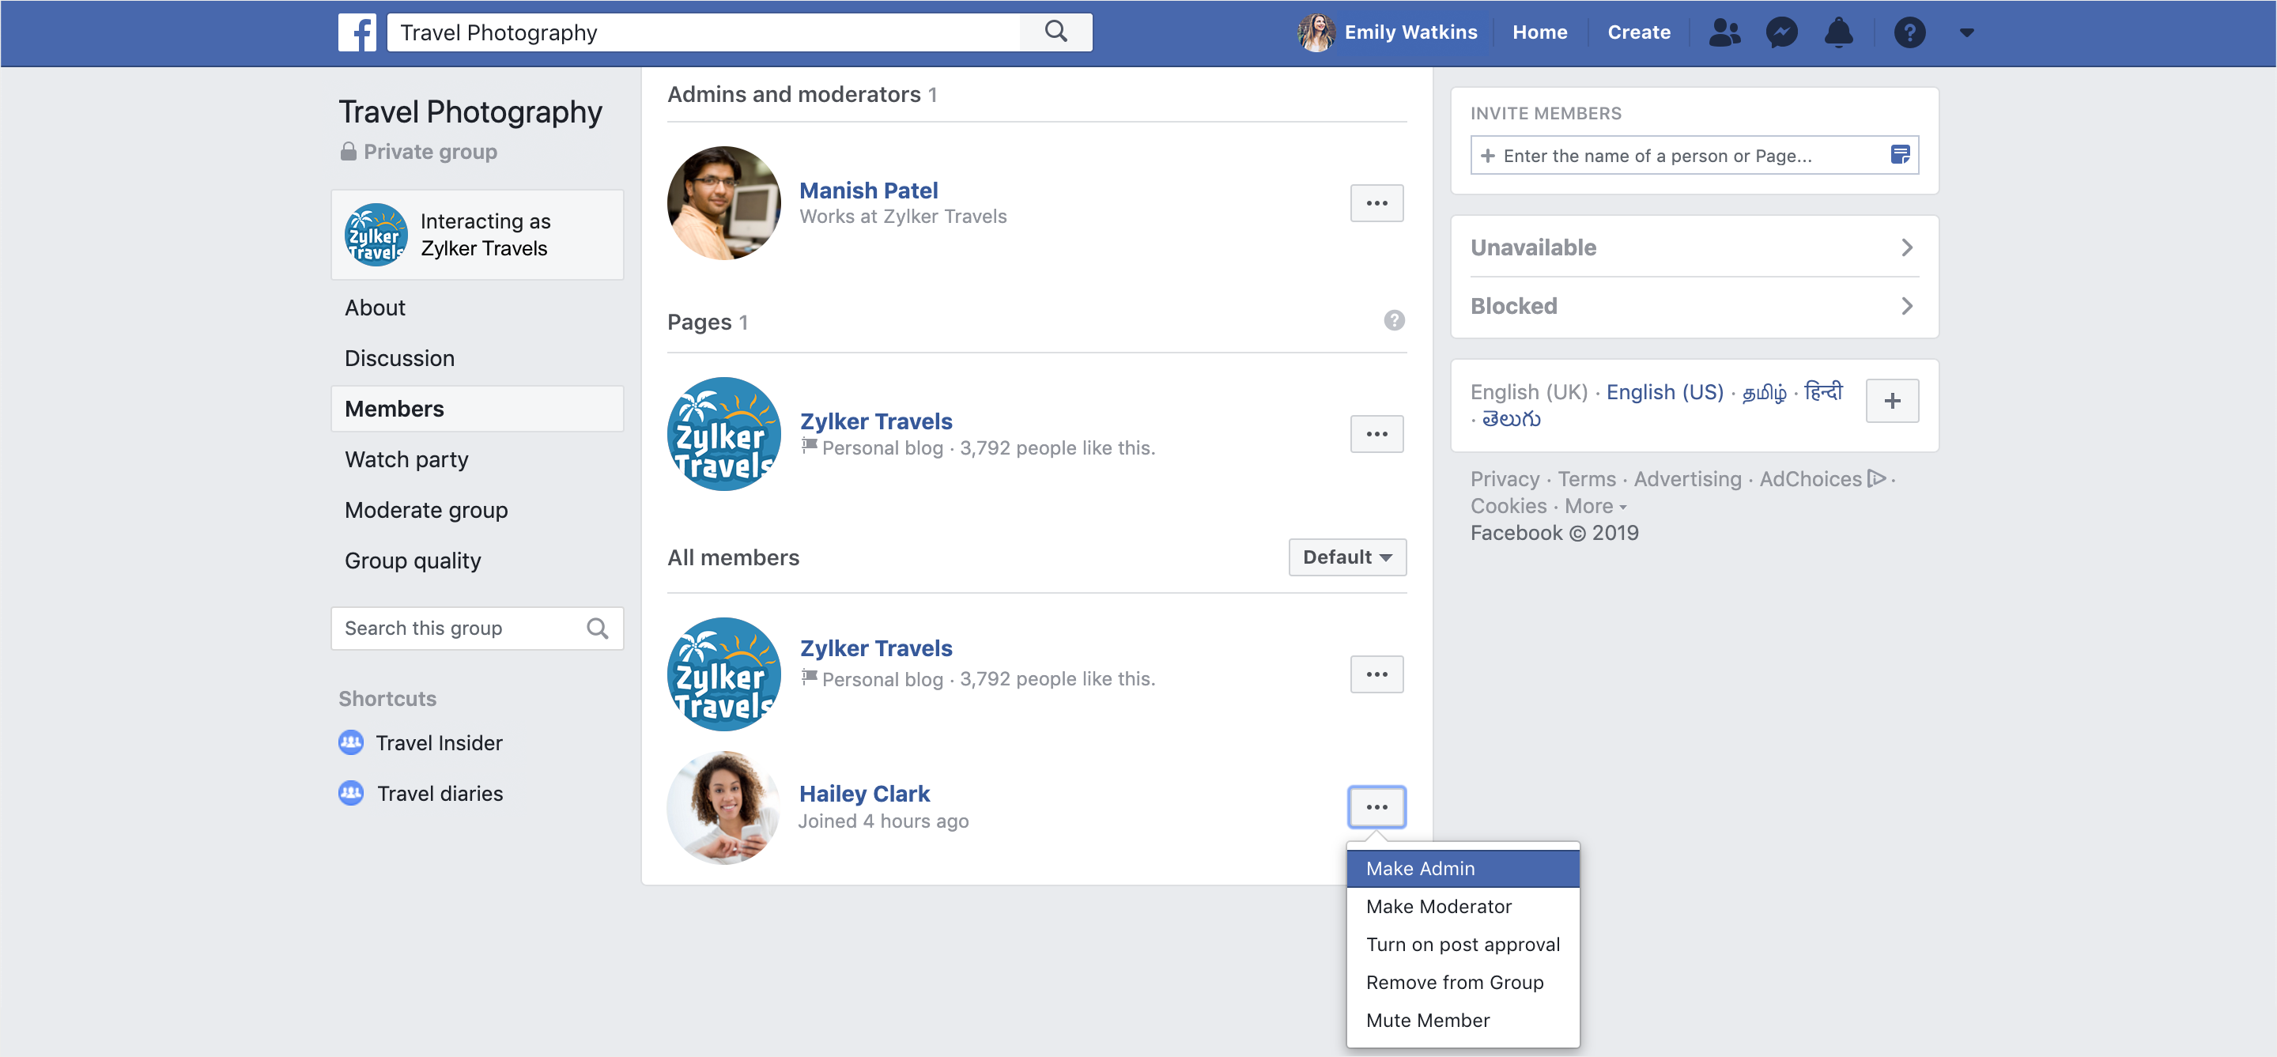Open Moderate group in sidebar
The height and width of the screenshot is (1057, 2277).
[426, 510]
